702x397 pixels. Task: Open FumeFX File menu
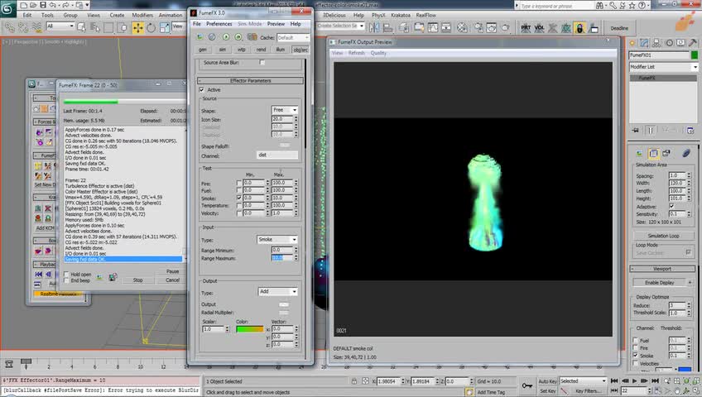[x=197, y=24]
